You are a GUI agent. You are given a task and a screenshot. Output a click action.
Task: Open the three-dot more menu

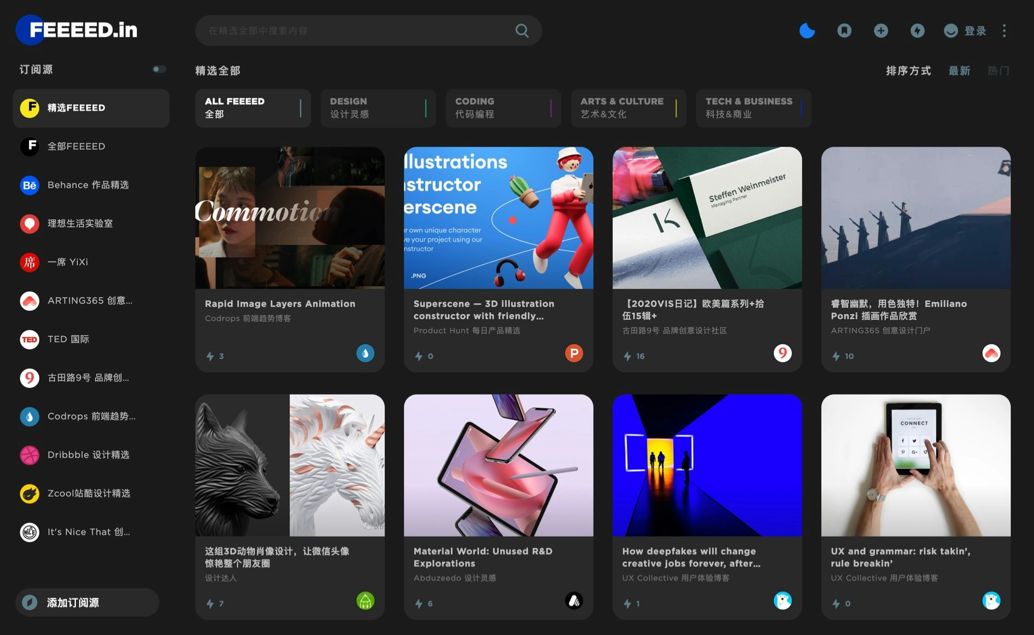click(1004, 31)
